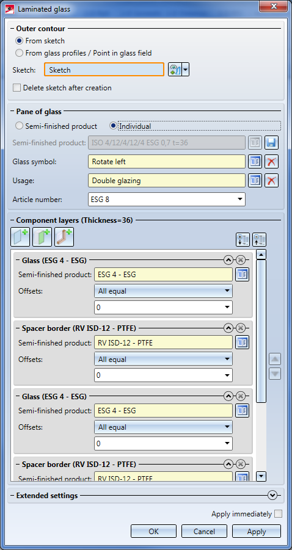Enable Delete sketch after creation

(16, 88)
